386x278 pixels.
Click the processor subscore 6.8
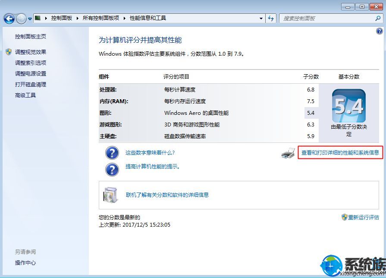click(x=311, y=90)
